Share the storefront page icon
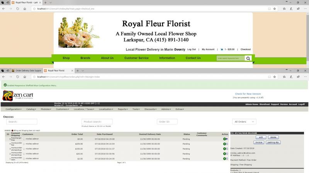Screen dimensions: 309x173 [298, 8]
